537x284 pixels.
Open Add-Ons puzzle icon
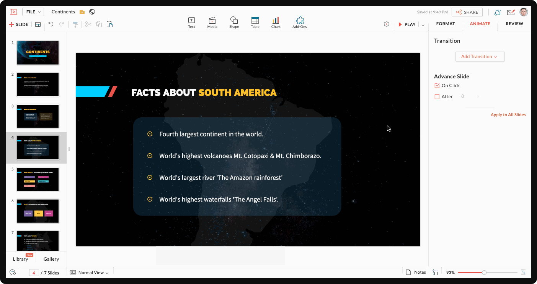coord(299,22)
